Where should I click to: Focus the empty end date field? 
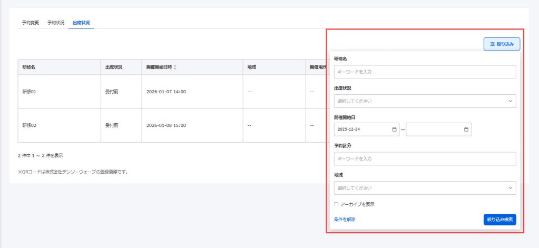coord(433,130)
